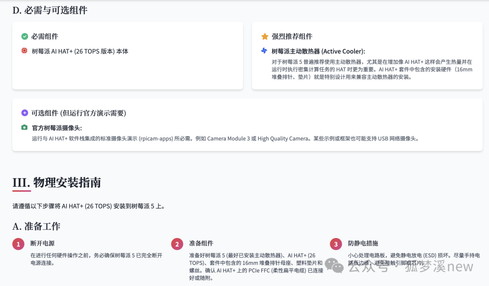The image size is (489, 286).
Task: Click the A. 准备工作 subheading
Action: (x=36, y=226)
